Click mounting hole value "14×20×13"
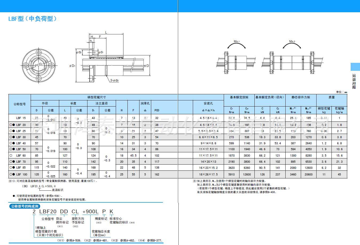Screen dimensions: 360x245 208,162
